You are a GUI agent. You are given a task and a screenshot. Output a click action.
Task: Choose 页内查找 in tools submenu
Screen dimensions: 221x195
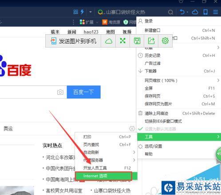point(106,144)
